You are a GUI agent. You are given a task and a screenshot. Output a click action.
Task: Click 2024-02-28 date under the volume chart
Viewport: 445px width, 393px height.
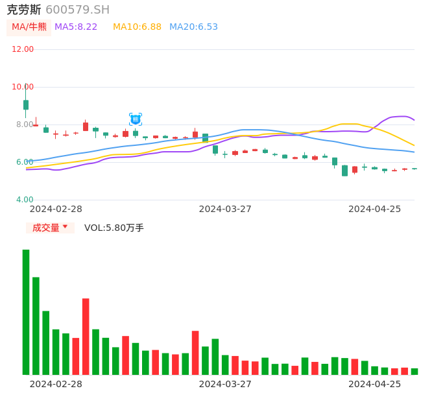coord(56,384)
